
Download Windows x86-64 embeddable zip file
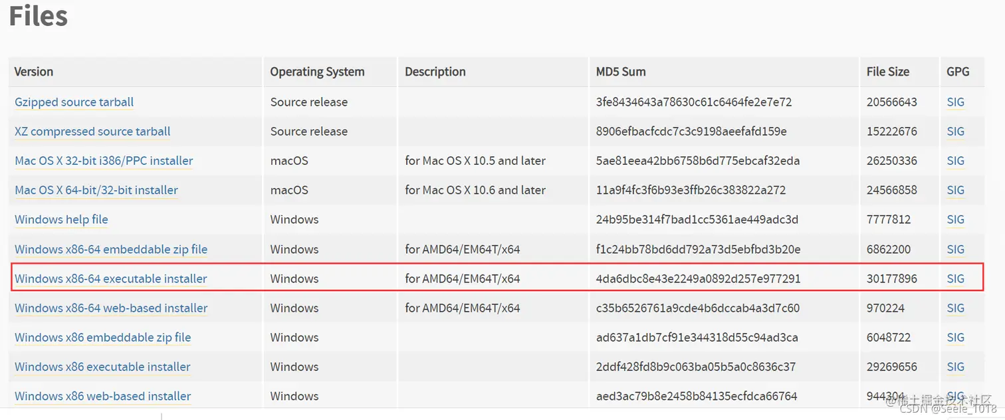[x=111, y=249]
